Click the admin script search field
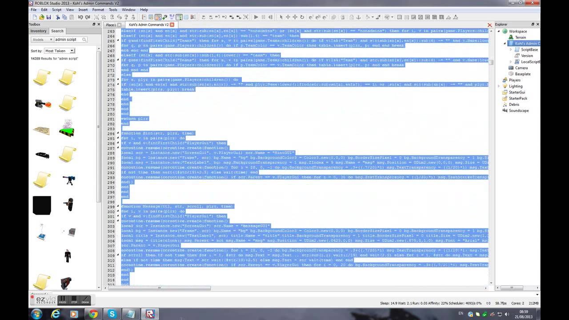The width and height of the screenshot is (569, 320). 68,40
